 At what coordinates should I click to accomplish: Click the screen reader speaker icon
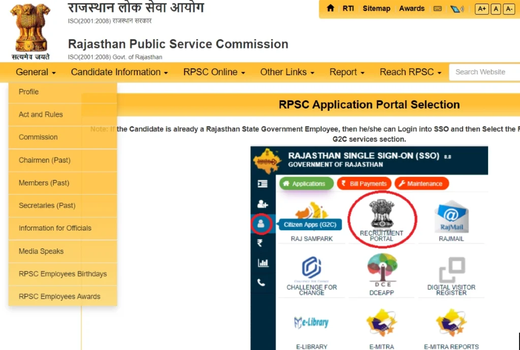457,9
